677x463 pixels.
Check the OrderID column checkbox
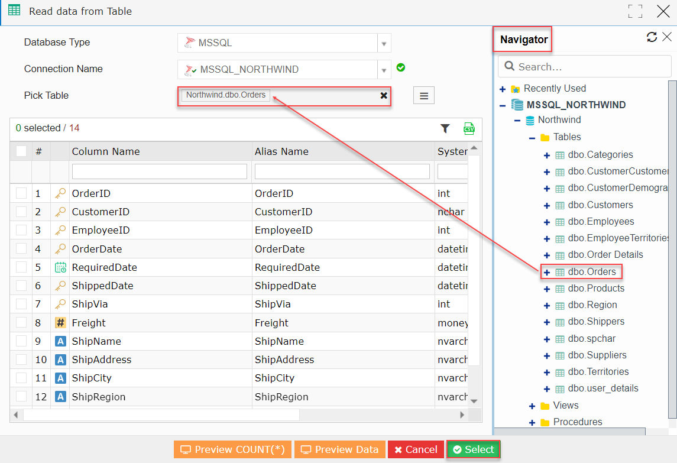point(21,193)
